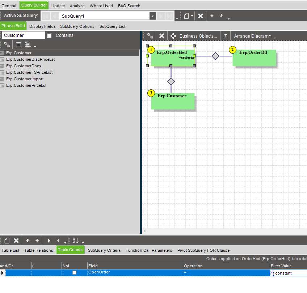
Task: Open the Analyze tab
Action: click(77, 6)
